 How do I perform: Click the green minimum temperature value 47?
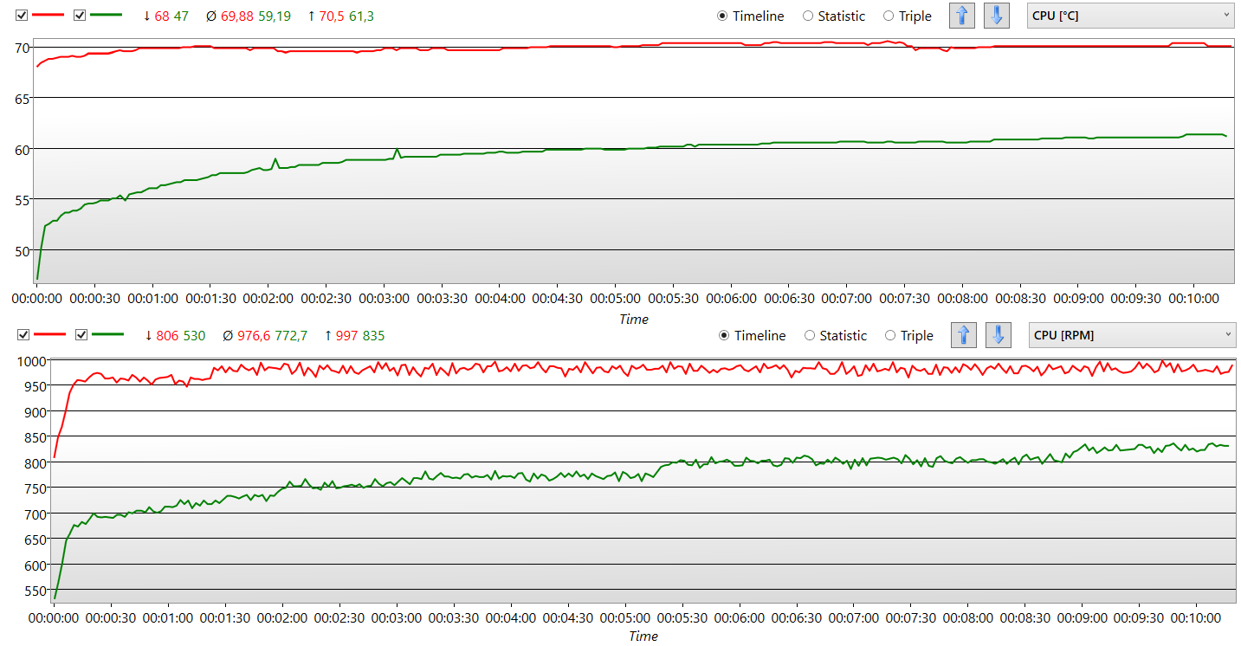click(x=181, y=16)
